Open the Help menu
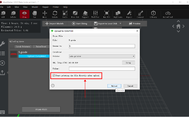Screen dimensions: 189x117 pos(65,7)
